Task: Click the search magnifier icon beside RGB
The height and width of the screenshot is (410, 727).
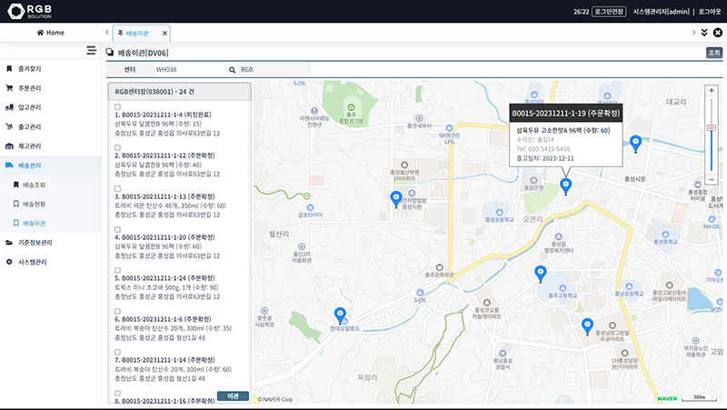Action: pyautogui.click(x=233, y=69)
